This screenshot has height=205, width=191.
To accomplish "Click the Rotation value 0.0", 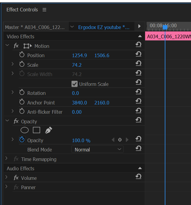I will click(x=75, y=93).
